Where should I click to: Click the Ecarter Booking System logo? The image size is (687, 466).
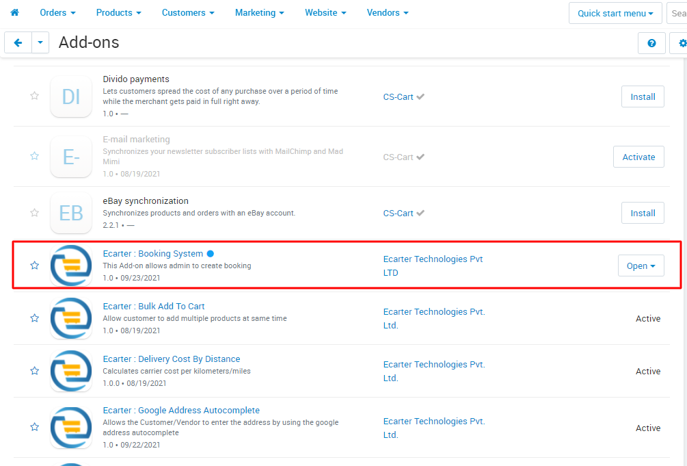tap(71, 266)
